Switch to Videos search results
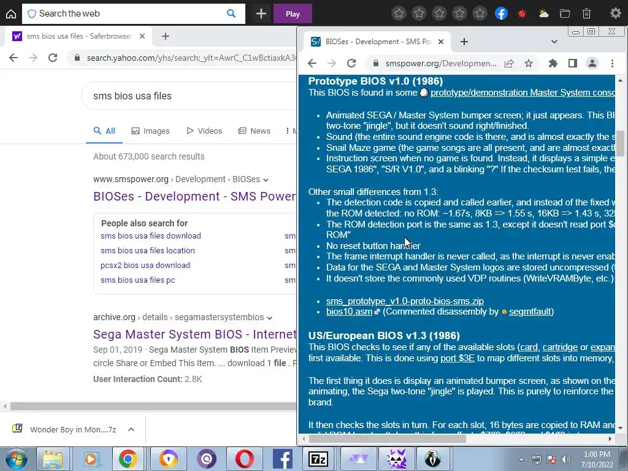 coord(204,131)
